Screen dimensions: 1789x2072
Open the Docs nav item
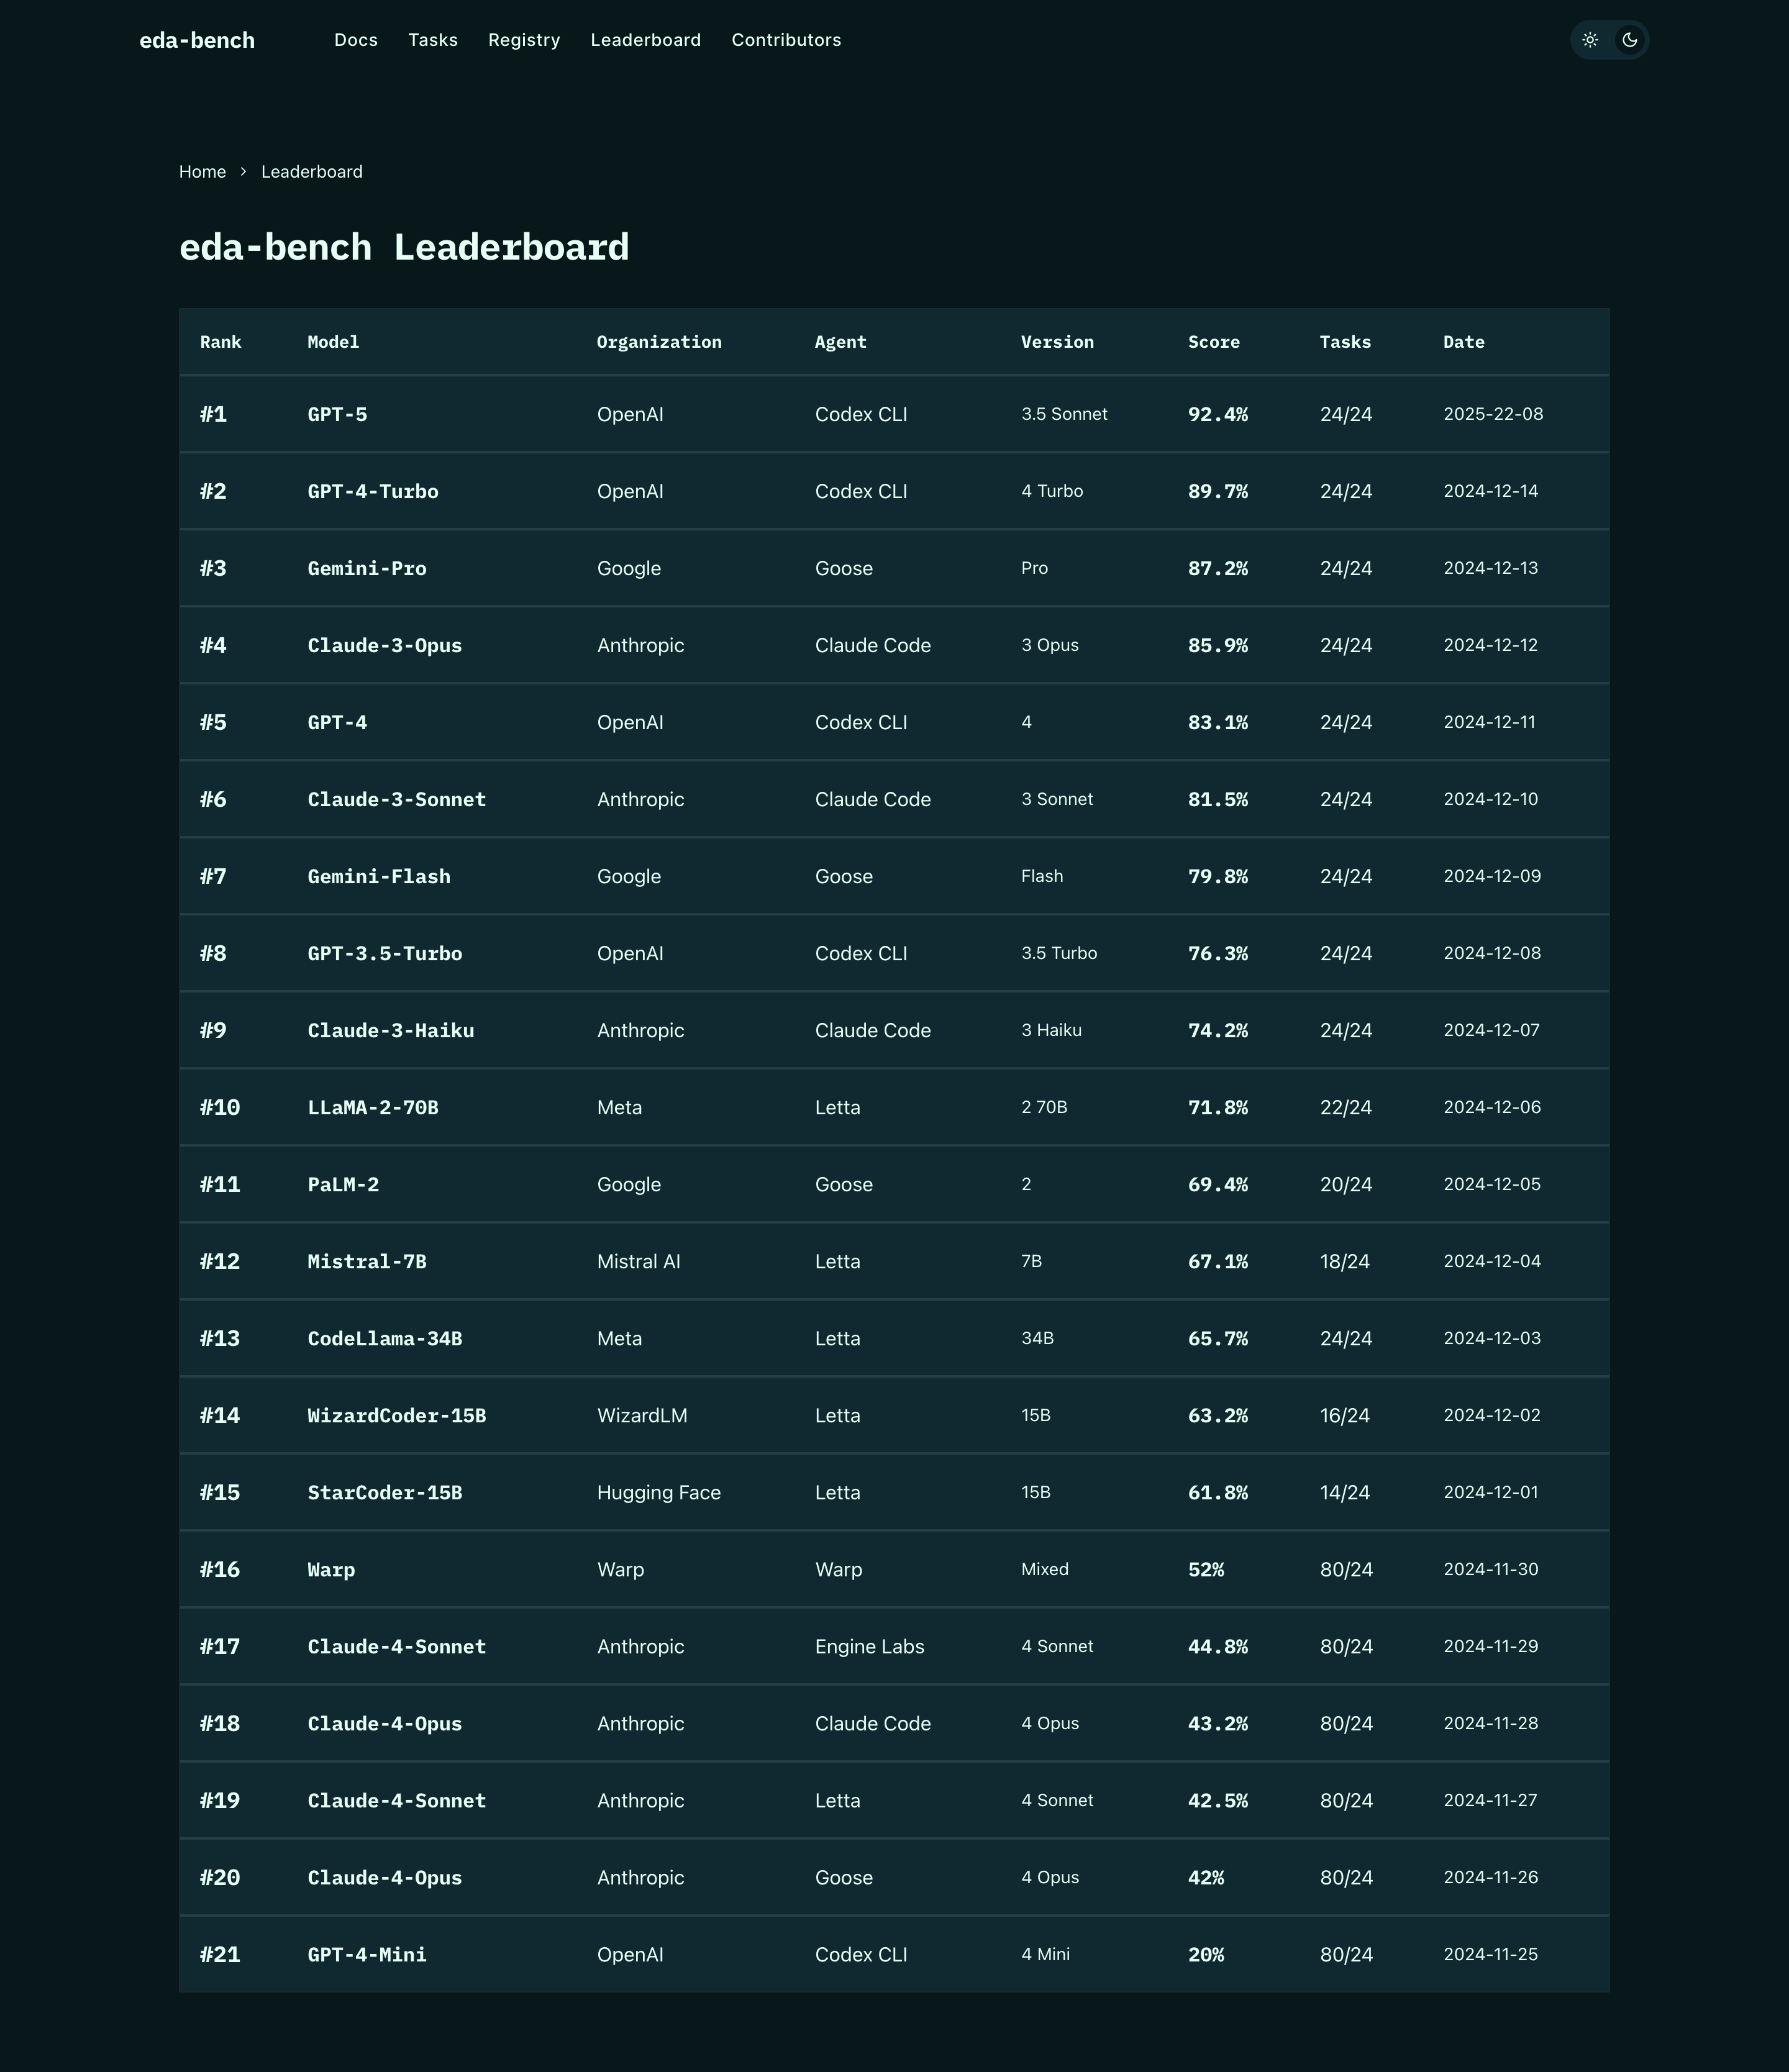(356, 40)
